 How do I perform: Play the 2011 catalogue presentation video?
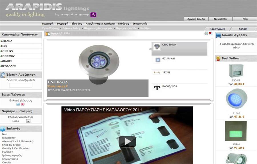(x=127, y=141)
